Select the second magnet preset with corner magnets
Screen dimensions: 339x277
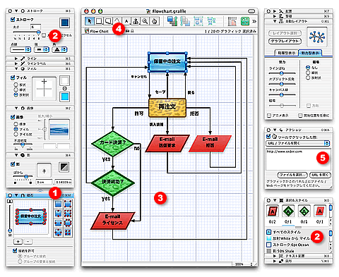[x=68, y=204]
